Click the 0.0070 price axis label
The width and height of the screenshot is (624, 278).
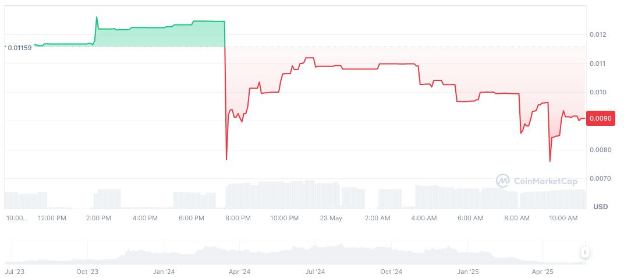pos(600,178)
